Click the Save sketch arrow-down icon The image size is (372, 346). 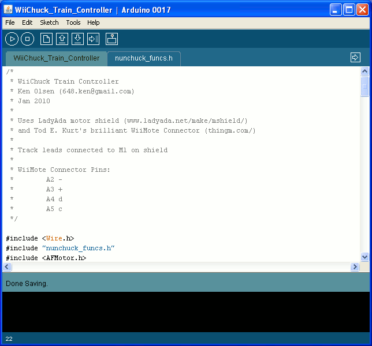(x=77, y=39)
